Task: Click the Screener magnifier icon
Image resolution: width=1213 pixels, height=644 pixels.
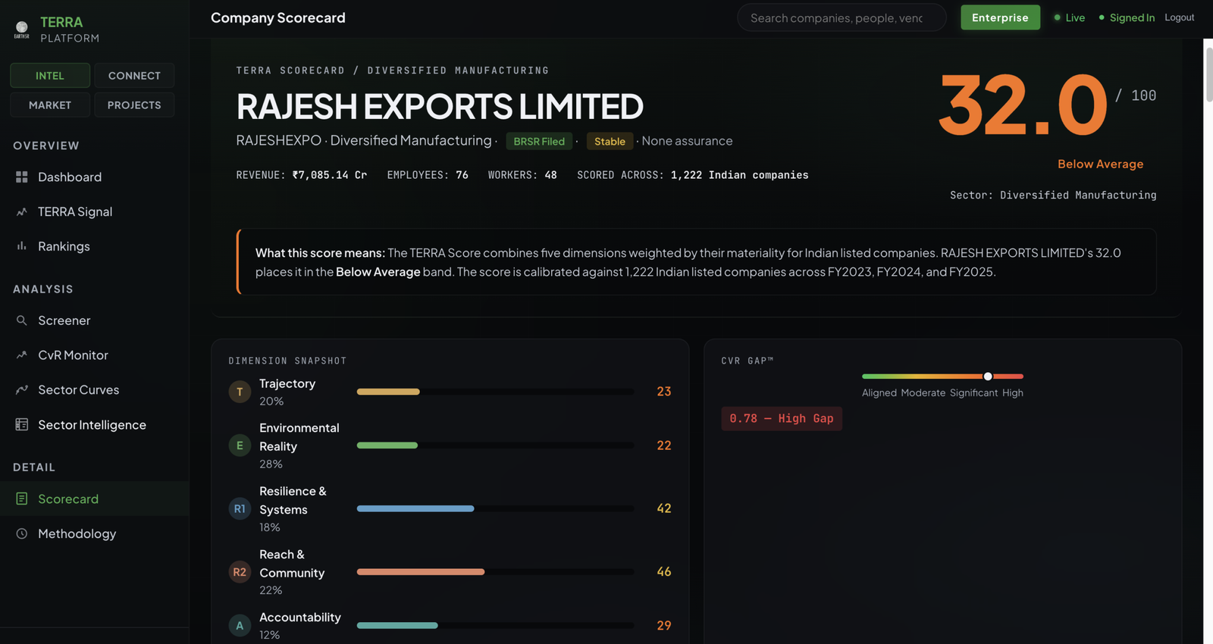Action: coord(22,320)
